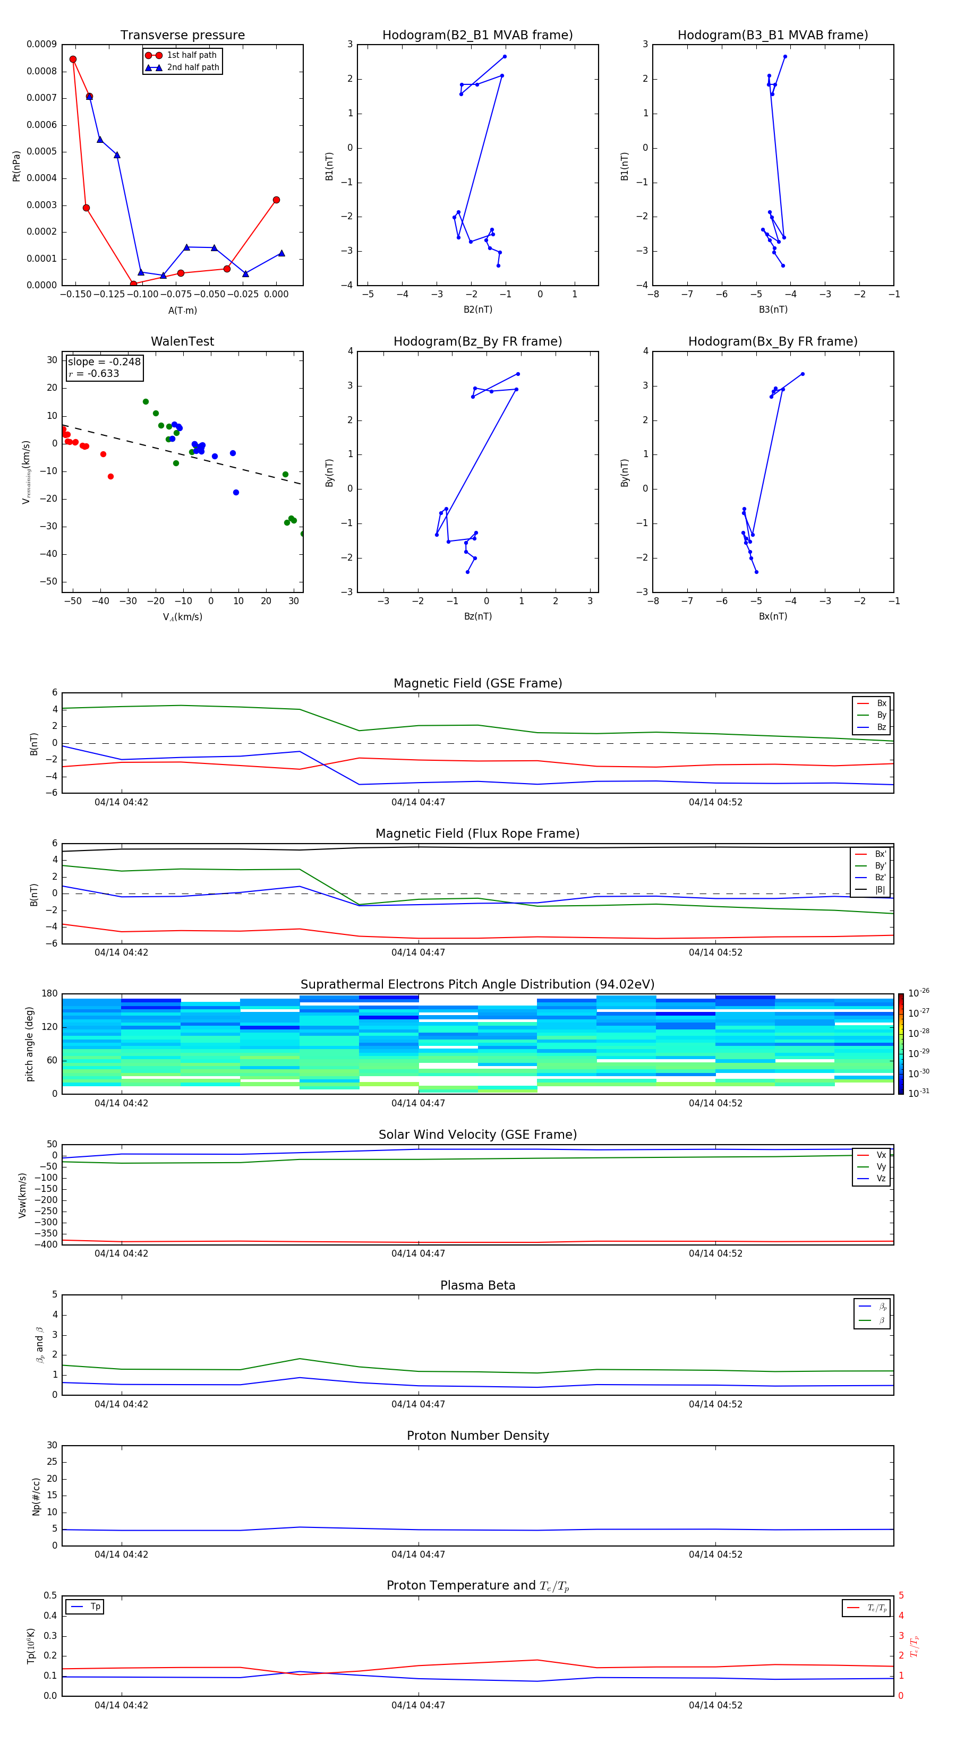Click the 'r = -0.633' annotation text
The height and width of the screenshot is (1752, 956).
tap(94, 373)
